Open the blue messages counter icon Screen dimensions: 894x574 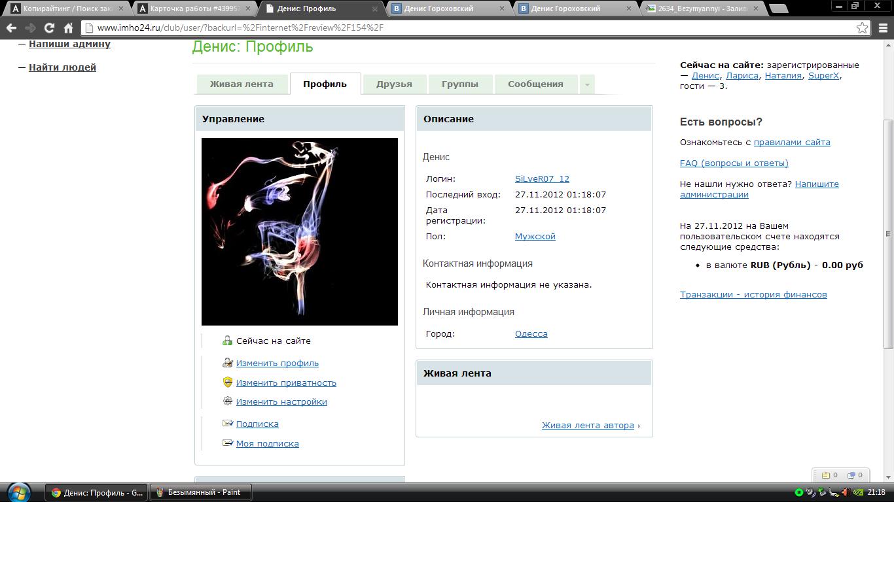coord(851,475)
